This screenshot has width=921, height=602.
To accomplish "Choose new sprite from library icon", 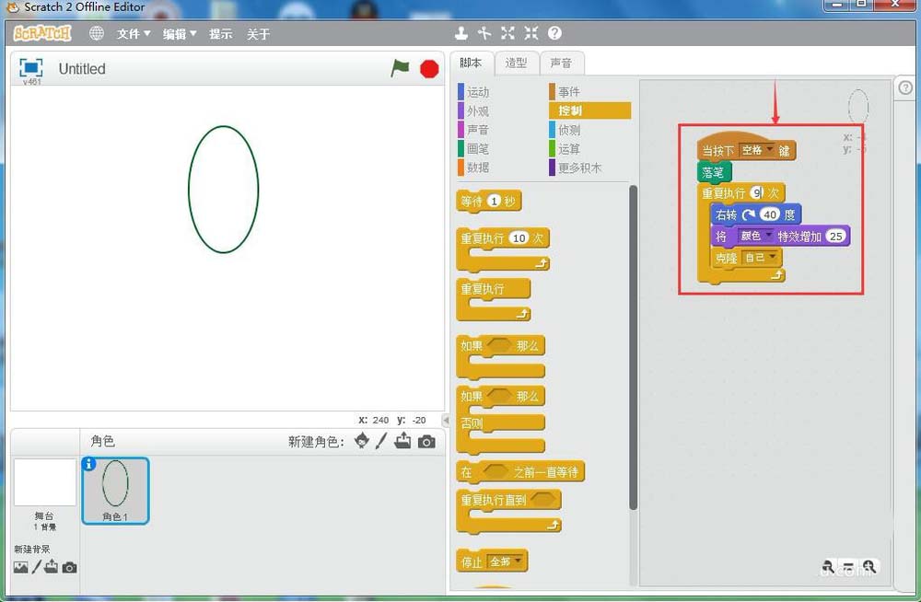I will (362, 441).
